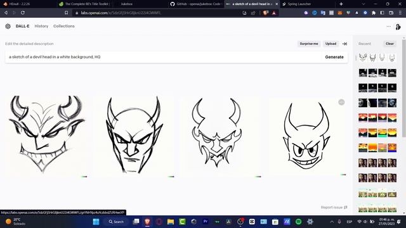Reload the DALL-E page
The width and height of the screenshot is (406, 228).
(x=23, y=13)
